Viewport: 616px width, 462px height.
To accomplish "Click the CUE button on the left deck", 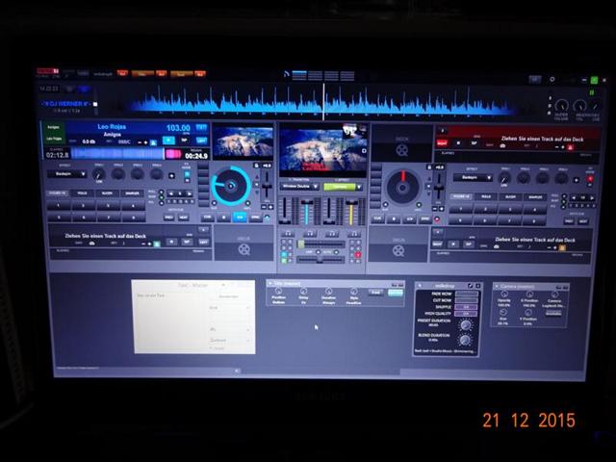I will point(207,217).
